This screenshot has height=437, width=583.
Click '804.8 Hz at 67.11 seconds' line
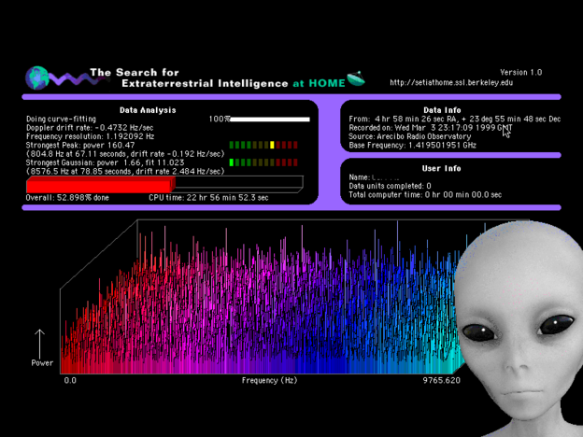point(125,154)
